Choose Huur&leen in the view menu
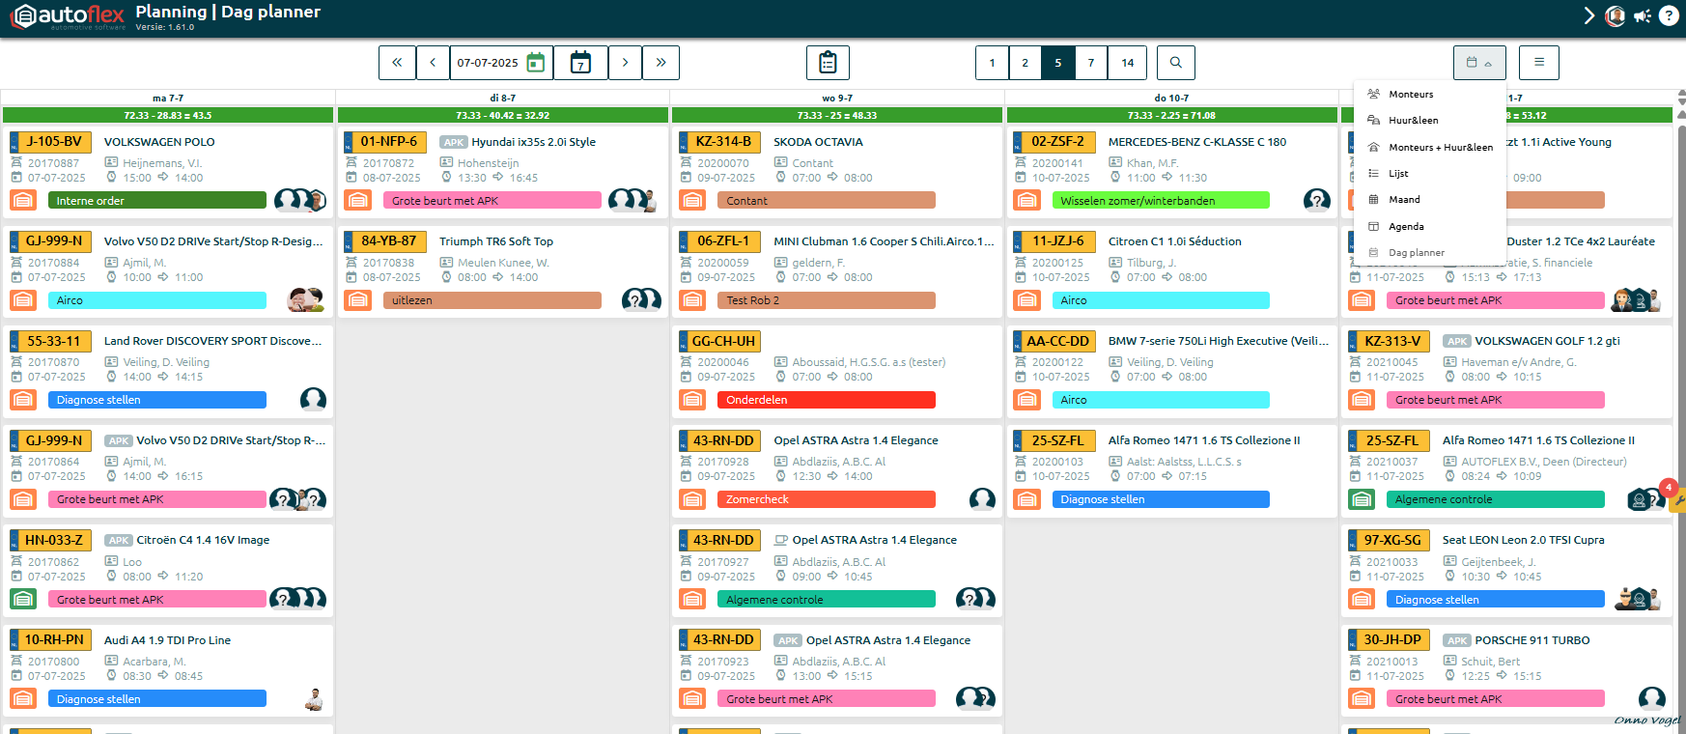This screenshot has height=734, width=1686. pos(1430,121)
